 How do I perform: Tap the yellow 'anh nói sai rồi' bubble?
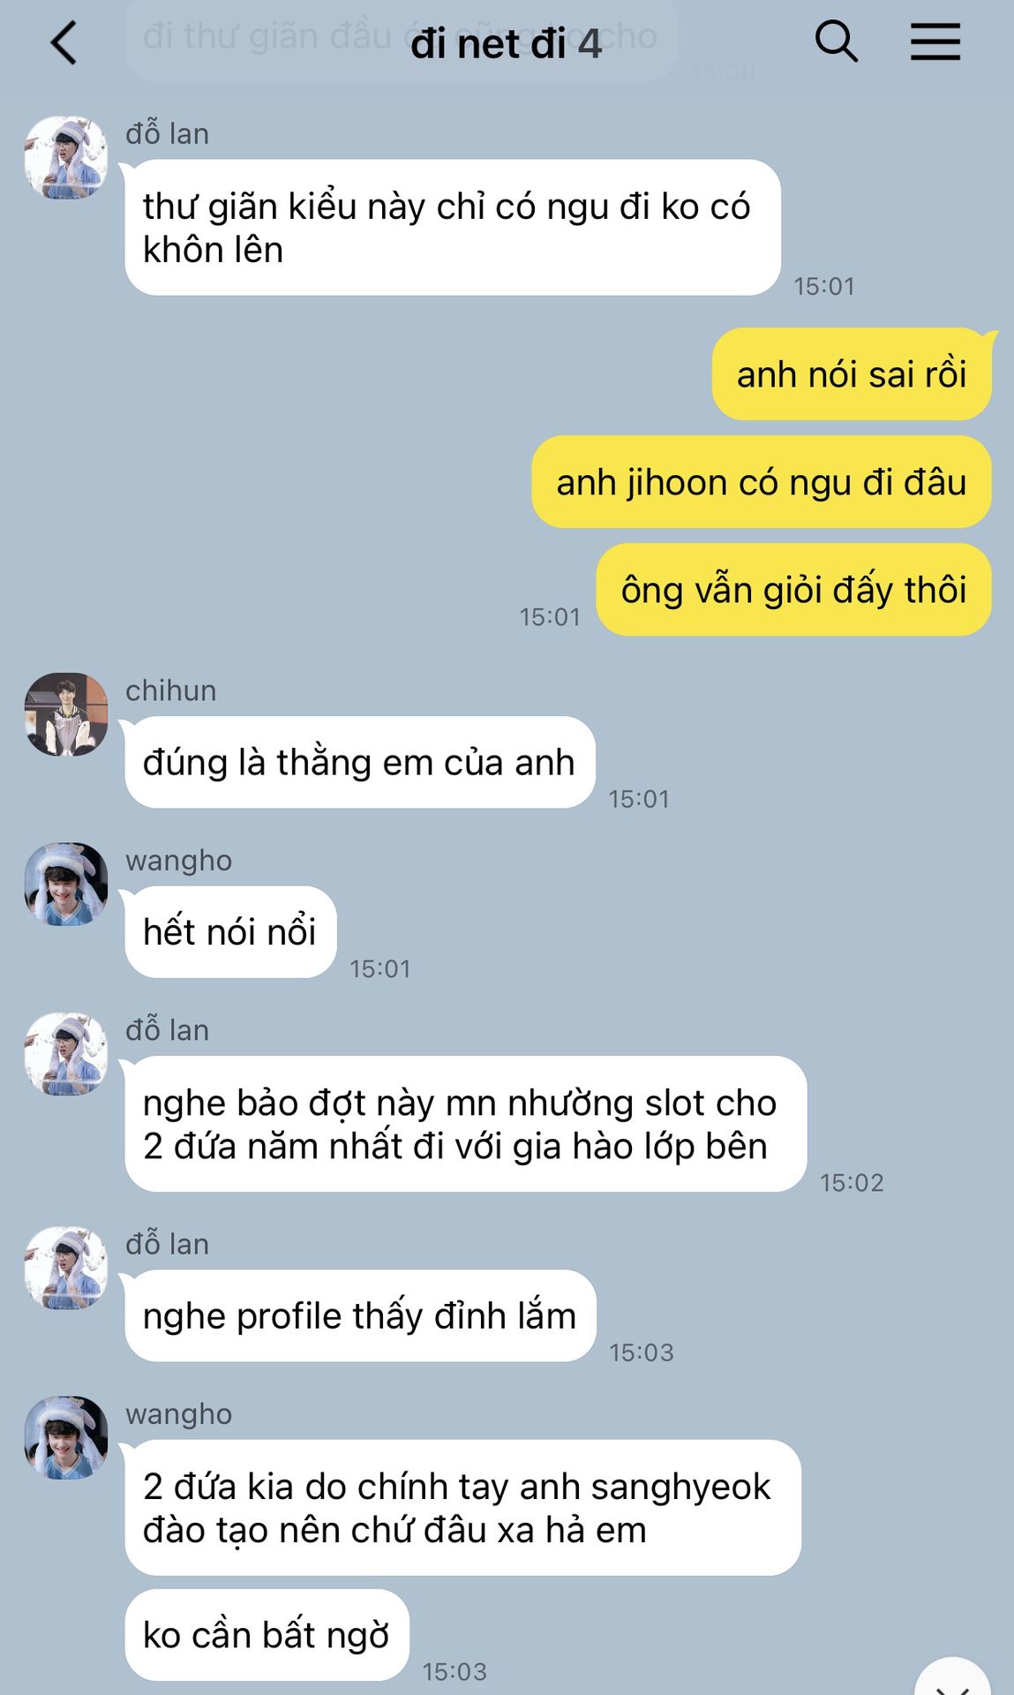(852, 374)
